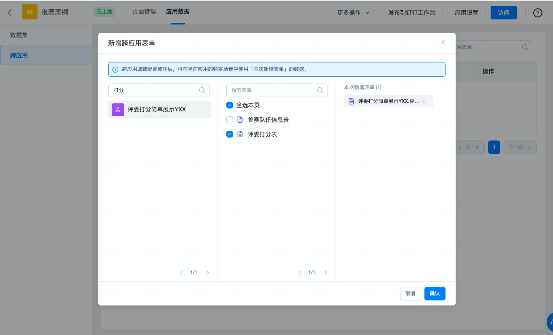This screenshot has height=335, width=553.
Task: Click the search icon in form search box
Action: (320, 90)
